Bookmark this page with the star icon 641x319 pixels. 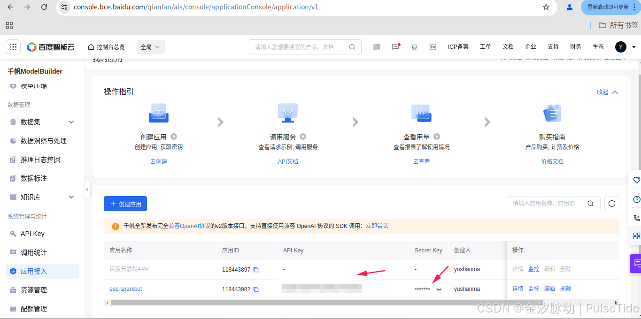pos(546,7)
